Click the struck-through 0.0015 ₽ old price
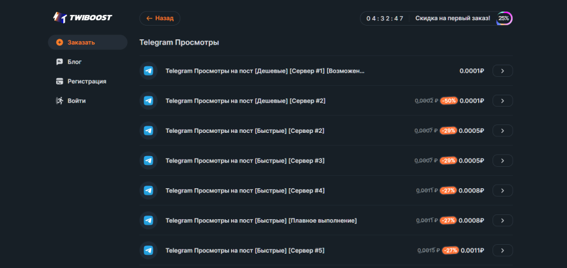The image size is (567, 268). pyautogui.click(x=429, y=250)
